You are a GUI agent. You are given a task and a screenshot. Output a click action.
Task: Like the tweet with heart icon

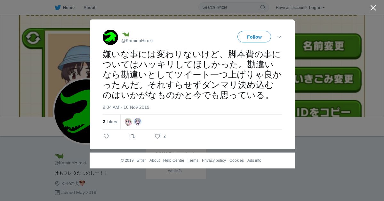[157, 136]
